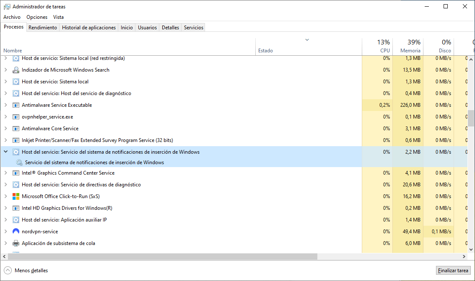475x281 pixels.
Task: Sort by the Nombre column header
Action: (x=128, y=46)
